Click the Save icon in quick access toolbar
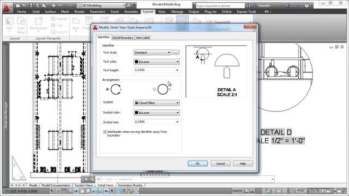The height and width of the screenshot is (196, 349). tap(31, 5)
